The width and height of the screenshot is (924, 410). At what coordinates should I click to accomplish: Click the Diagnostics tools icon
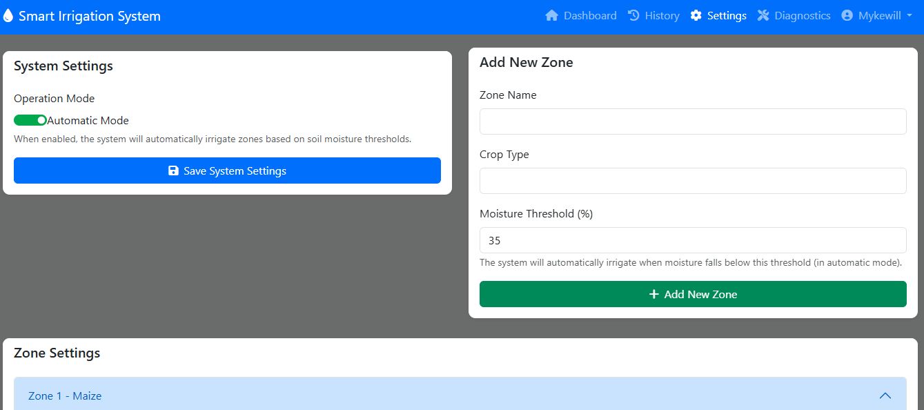(763, 15)
